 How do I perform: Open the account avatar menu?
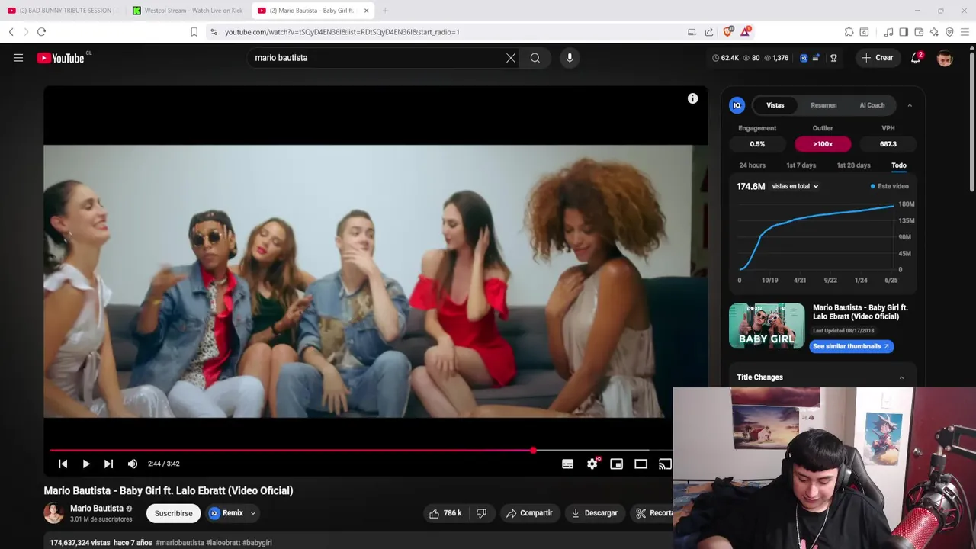(945, 58)
